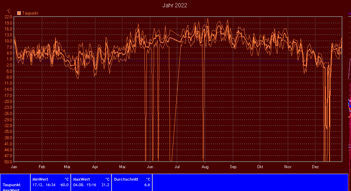Select the 'Mär' month label on the x-axis
351x191 pixels.
(x=67, y=167)
